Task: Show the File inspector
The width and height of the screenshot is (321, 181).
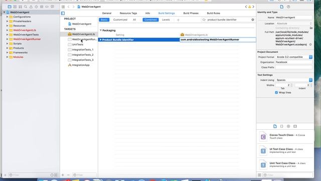Action: 282,7
